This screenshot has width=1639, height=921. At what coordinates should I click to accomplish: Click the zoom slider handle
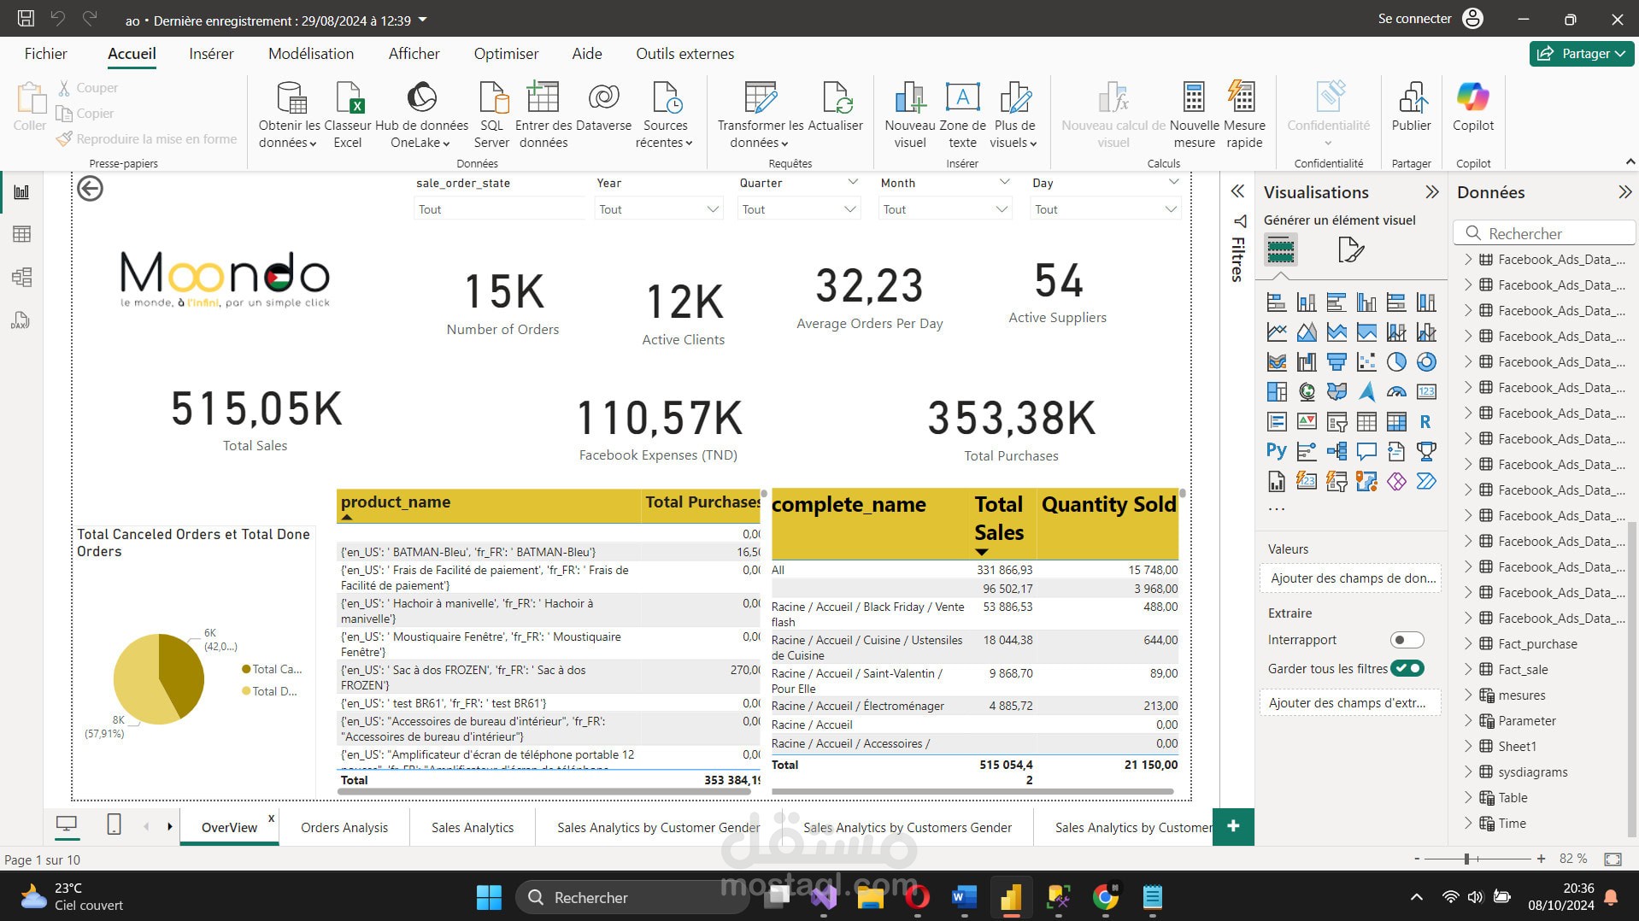coord(1466,859)
